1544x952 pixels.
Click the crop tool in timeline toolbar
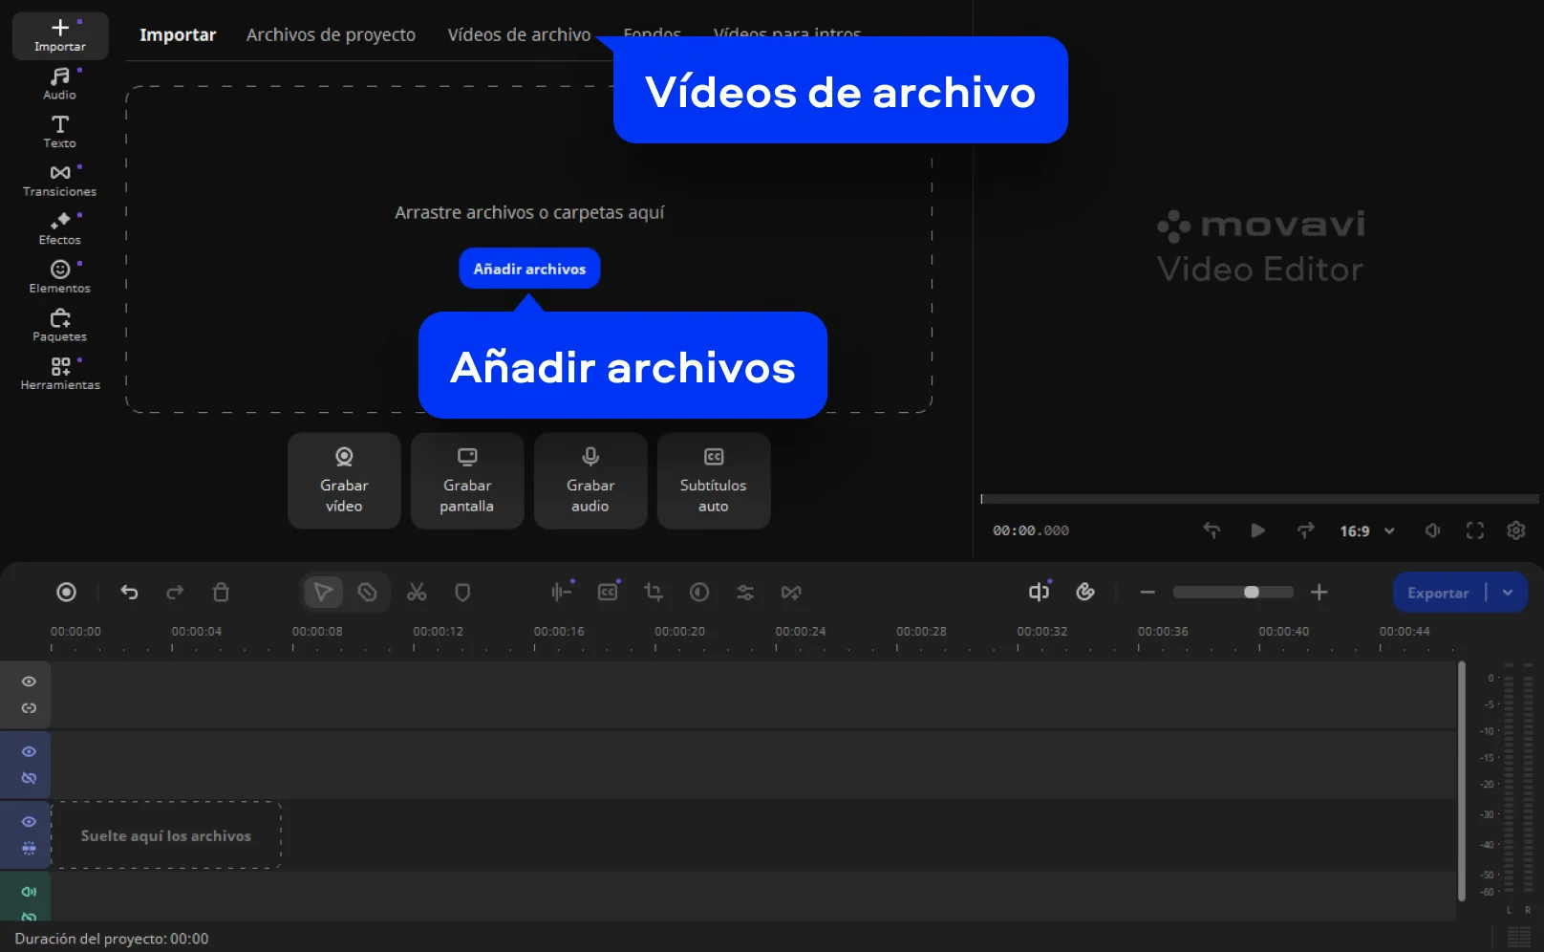(654, 593)
